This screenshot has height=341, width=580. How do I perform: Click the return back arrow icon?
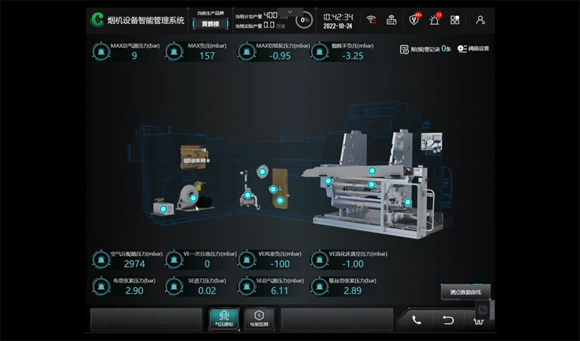pyautogui.click(x=449, y=319)
